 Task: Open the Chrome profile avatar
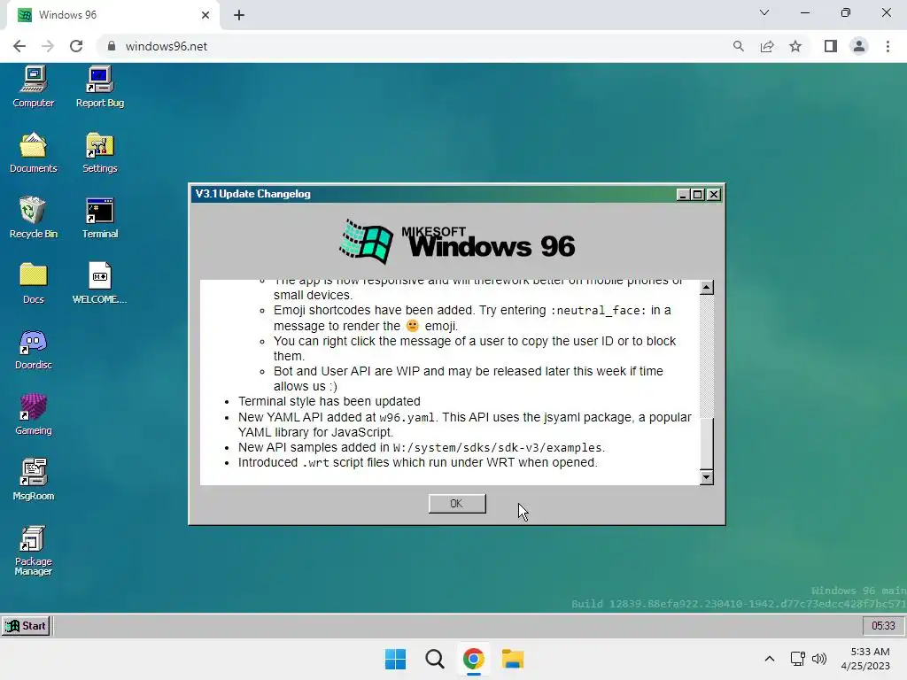[x=859, y=46]
